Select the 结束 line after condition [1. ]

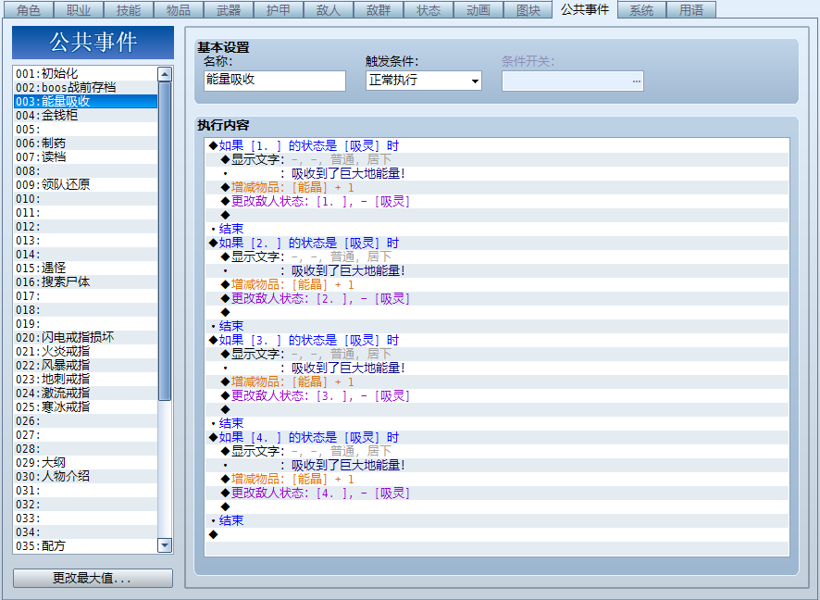pyautogui.click(x=497, y=229)
